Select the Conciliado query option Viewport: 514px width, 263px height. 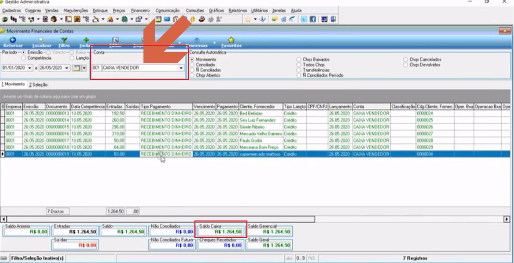coord(192,65)
